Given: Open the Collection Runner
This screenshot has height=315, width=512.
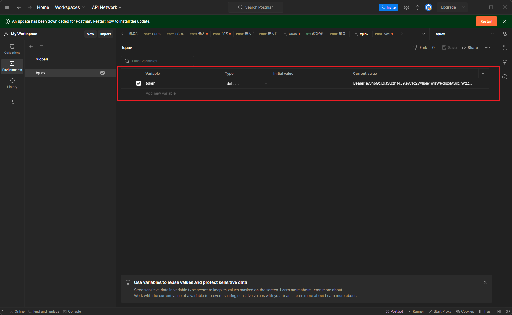Looking at the screenshot, I should (416, 311).
